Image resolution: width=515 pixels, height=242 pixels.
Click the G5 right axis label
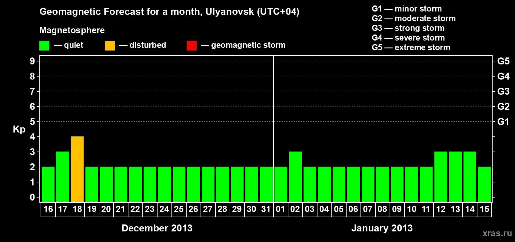pyautogui.click(x=503, y=61)
